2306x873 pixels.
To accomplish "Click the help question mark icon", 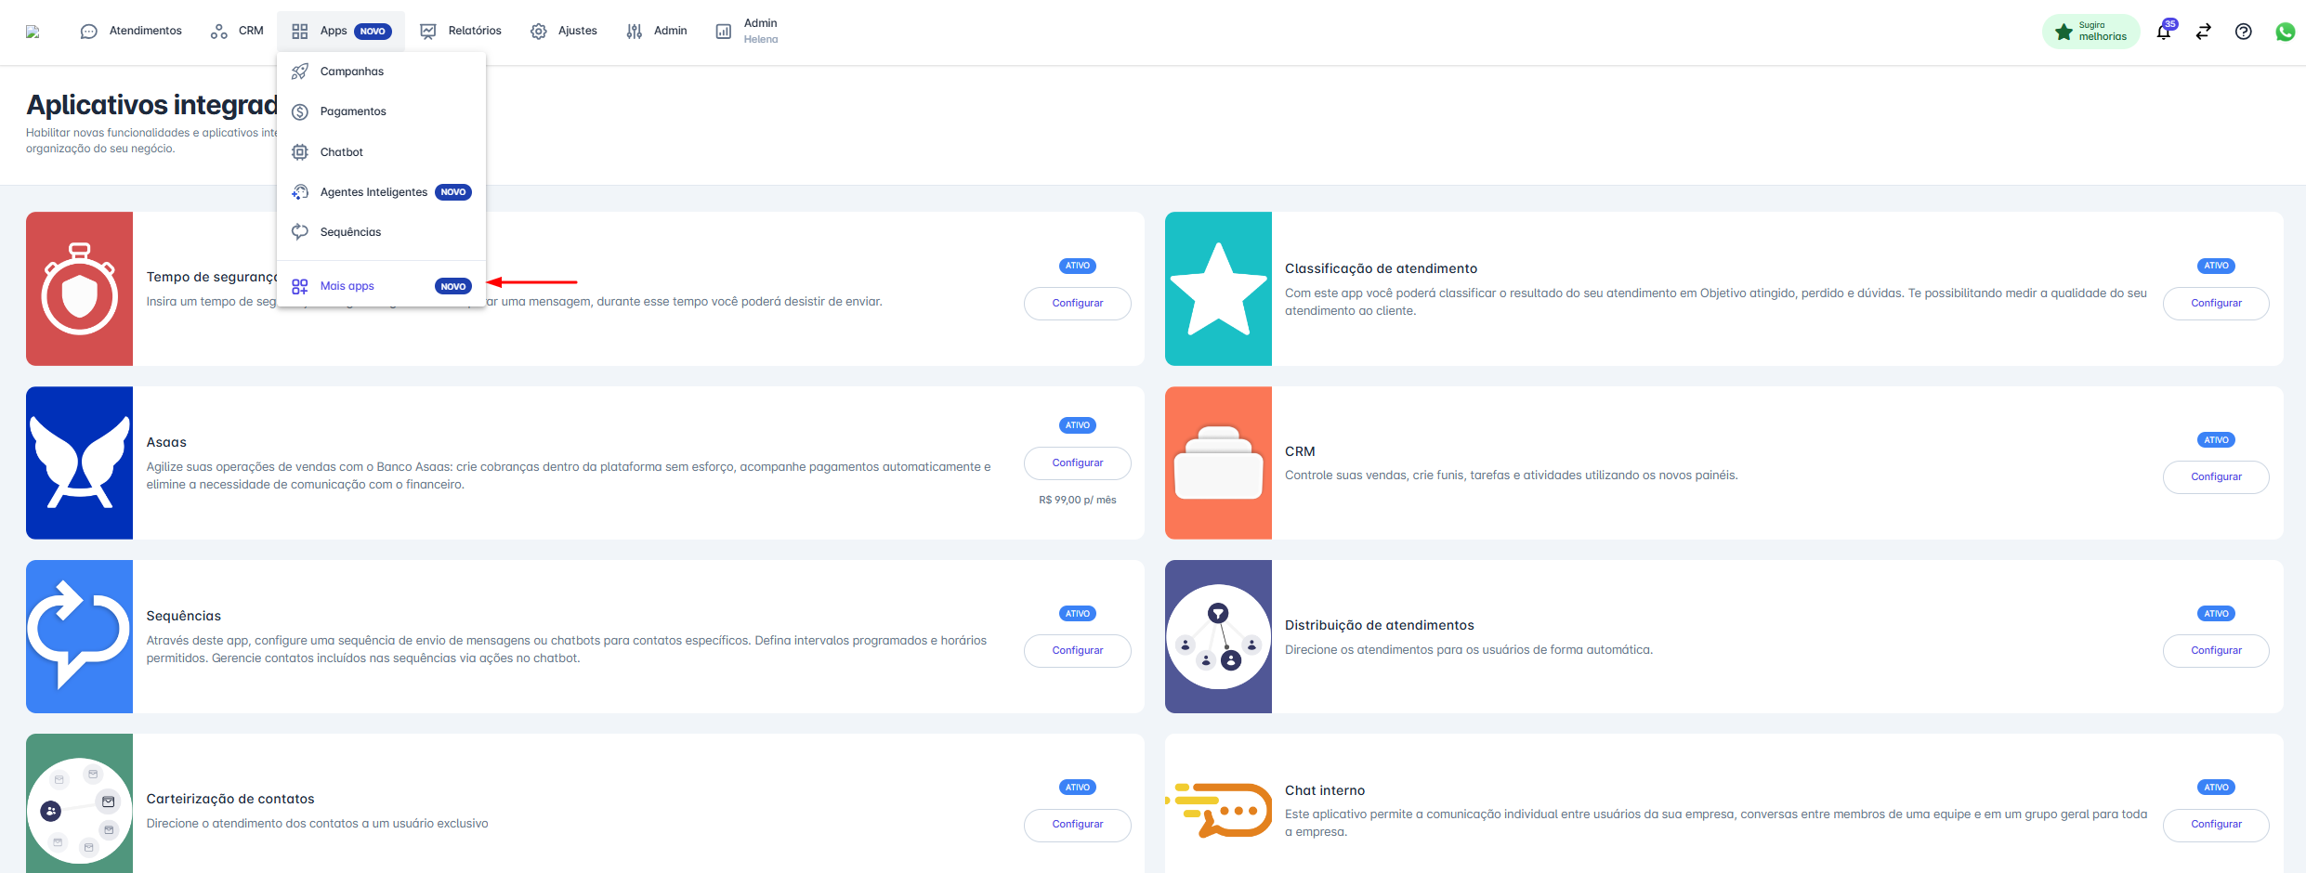I will (x=2243, y=32).
